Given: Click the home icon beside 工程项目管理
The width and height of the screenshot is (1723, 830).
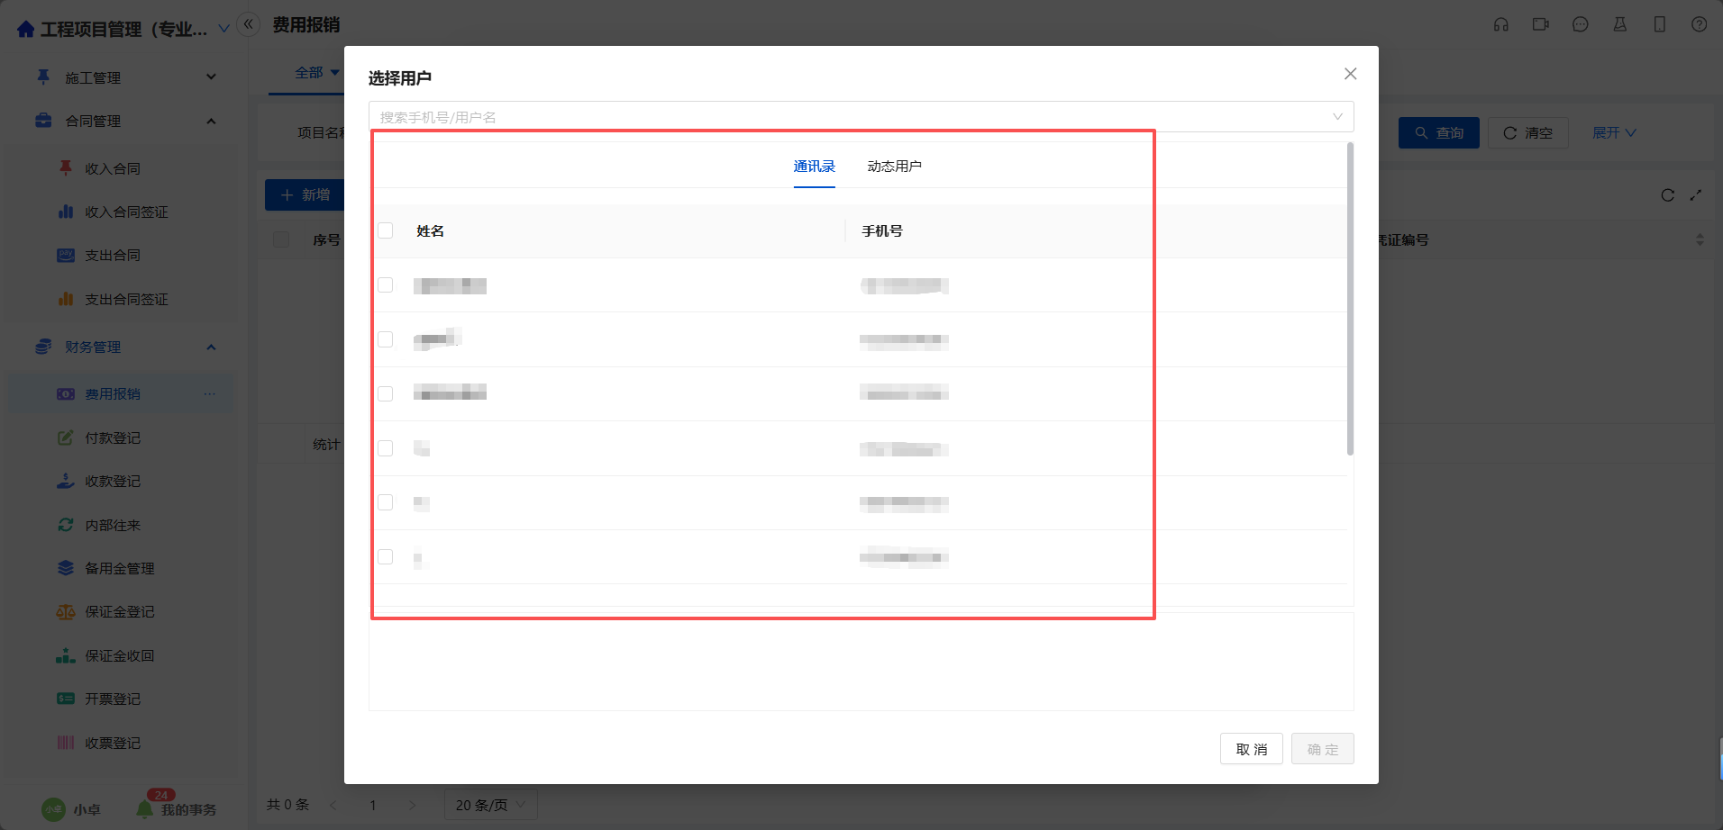Looking at the screenshot, I should point(25,30).
